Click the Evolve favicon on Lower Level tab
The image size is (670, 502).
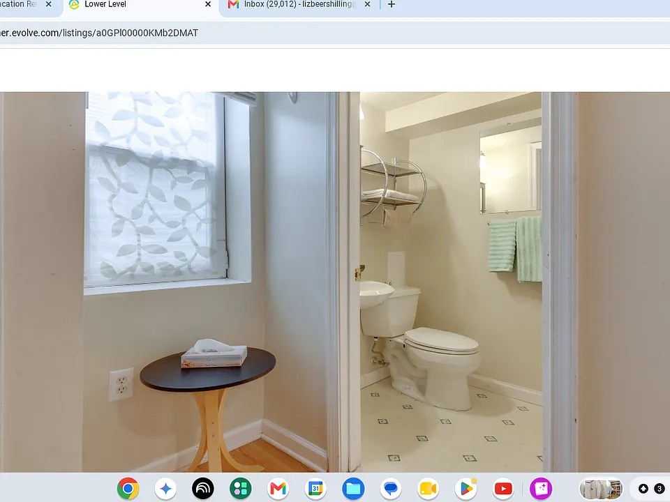(74, 4)
